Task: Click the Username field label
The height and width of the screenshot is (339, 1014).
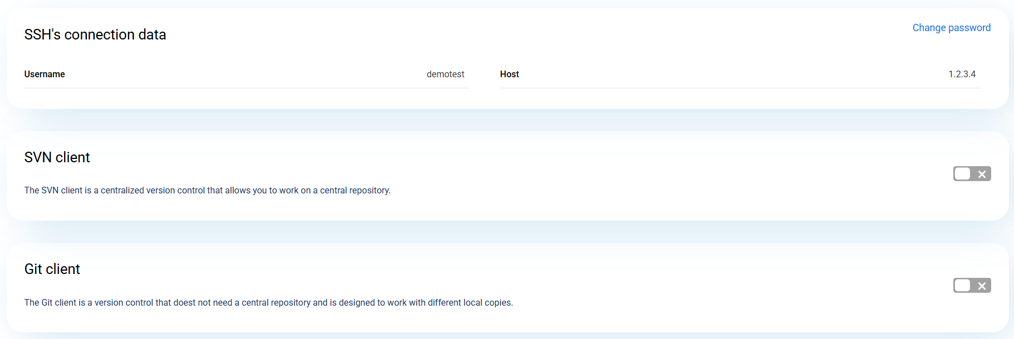Action: 45,74
